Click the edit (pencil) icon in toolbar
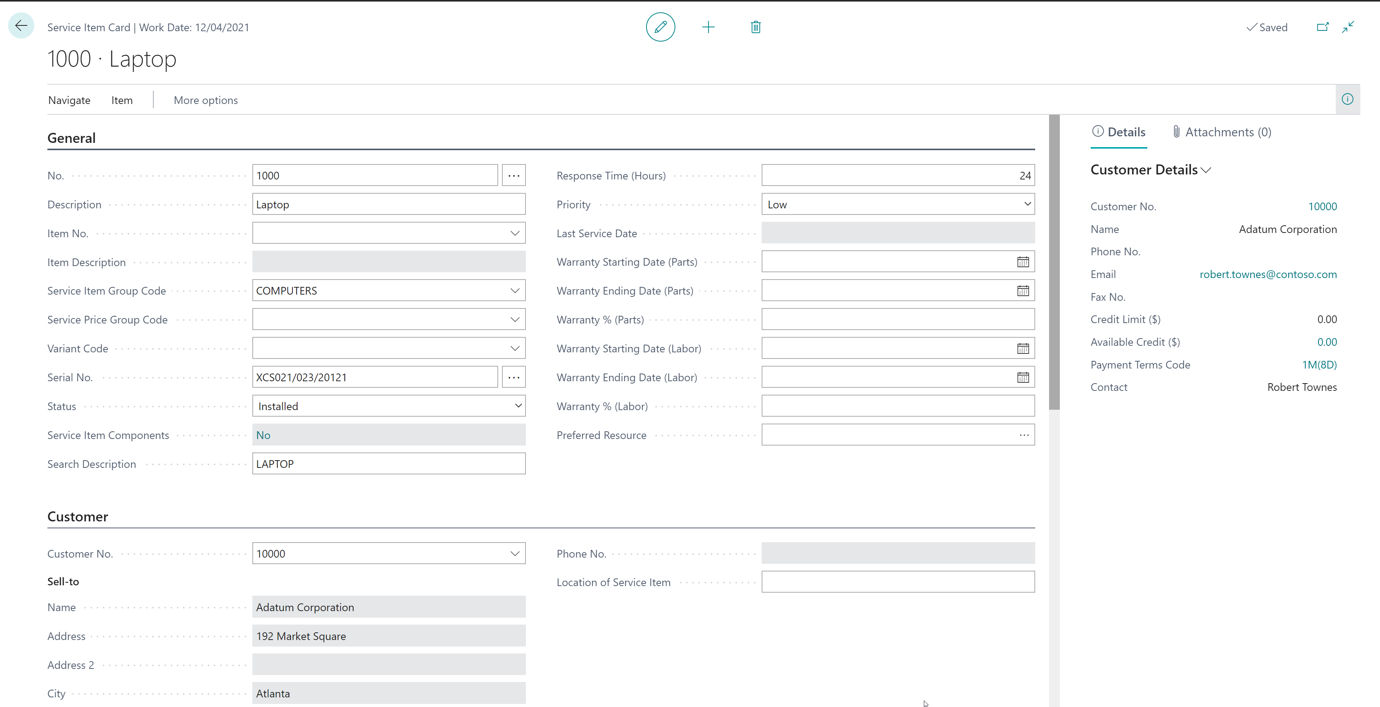The width and height of the screenshot is (1380, 707). pyautogui.click(x=661, y=26)
